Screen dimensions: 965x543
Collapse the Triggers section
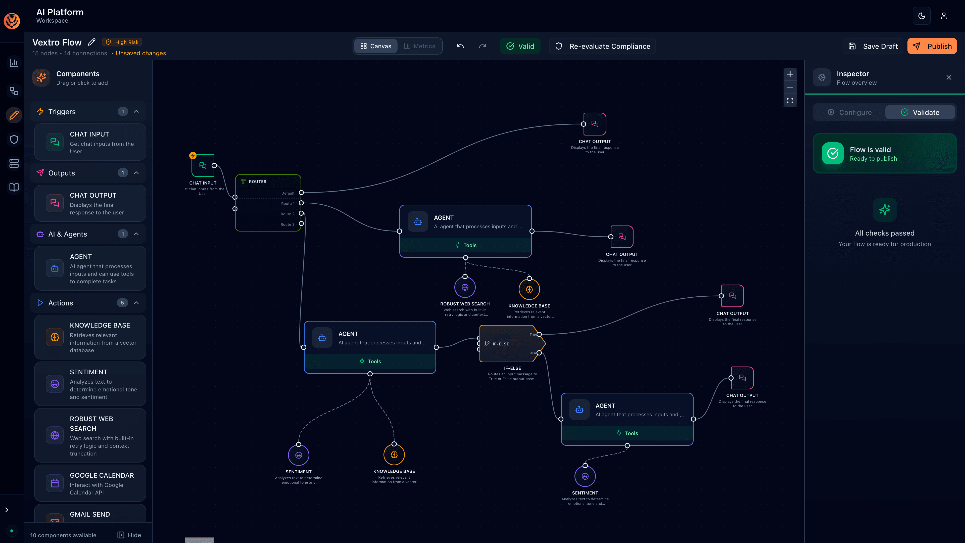[136, 111]
